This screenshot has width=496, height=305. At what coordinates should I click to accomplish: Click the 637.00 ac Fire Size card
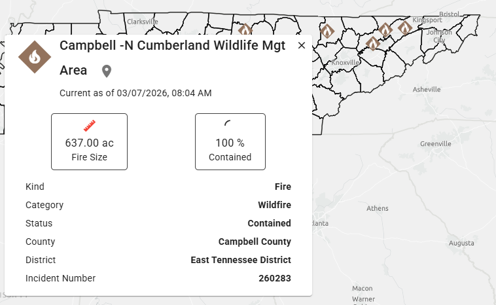(x=89, y=141)
